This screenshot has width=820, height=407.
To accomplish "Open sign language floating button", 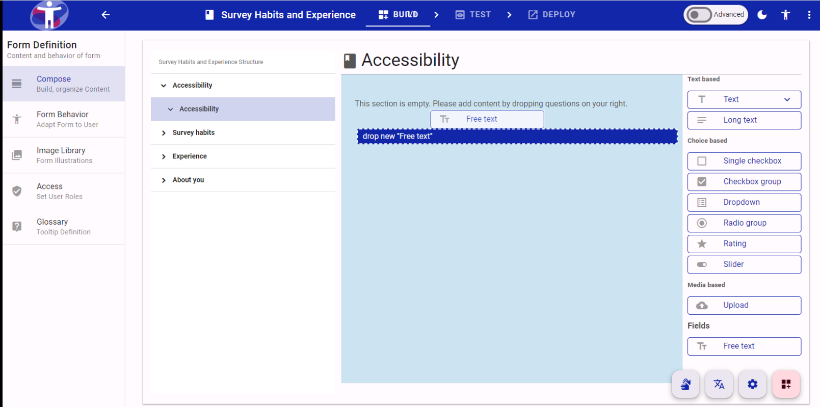I will (x=685, y=384).
